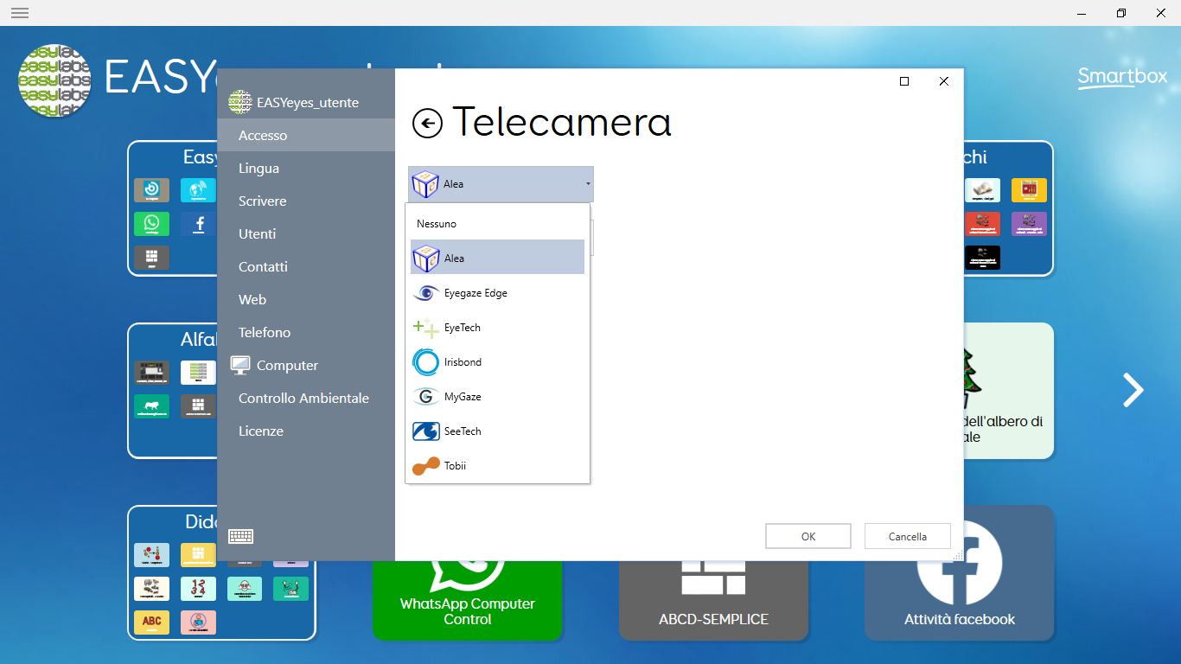1181x664 pixels.
Task: Open the hamburger menu at top left
Action: click(x=20, y=13)
